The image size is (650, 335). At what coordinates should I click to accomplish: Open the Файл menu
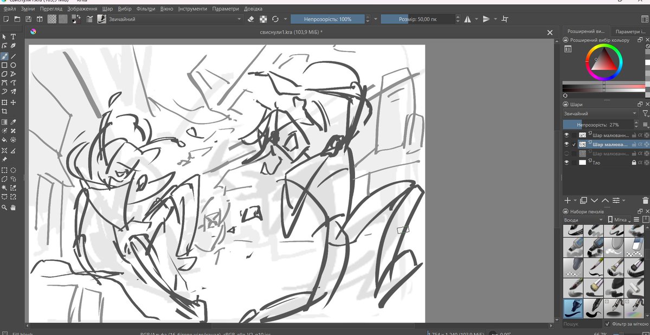pos(10,9)
